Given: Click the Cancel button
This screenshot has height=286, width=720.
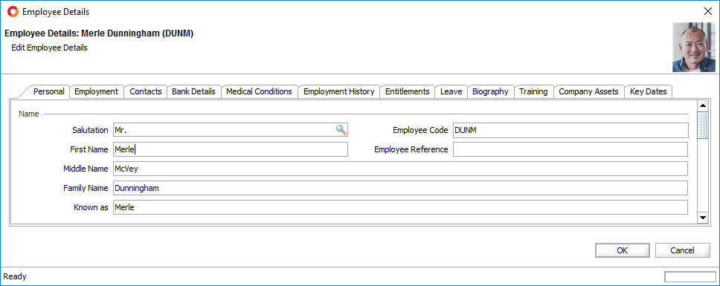Looking at the screenshot, I should [682, 250].
